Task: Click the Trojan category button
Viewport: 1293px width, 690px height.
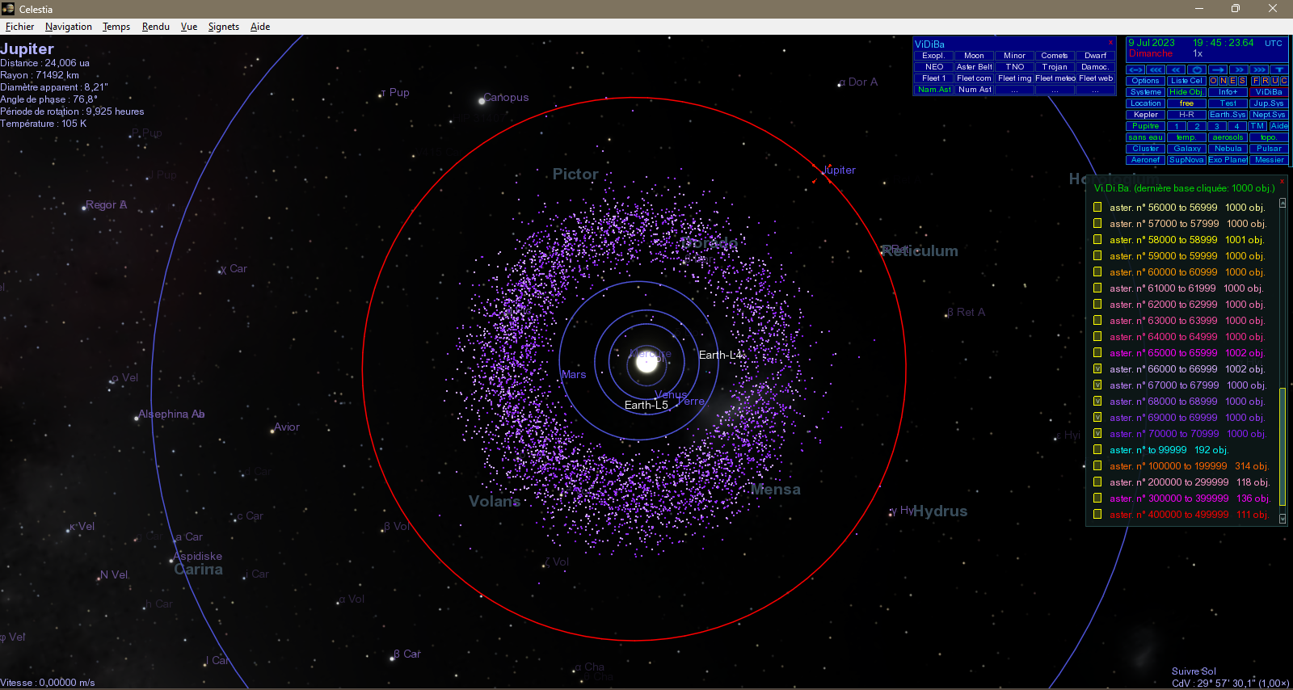Action: coord(1055,67)
